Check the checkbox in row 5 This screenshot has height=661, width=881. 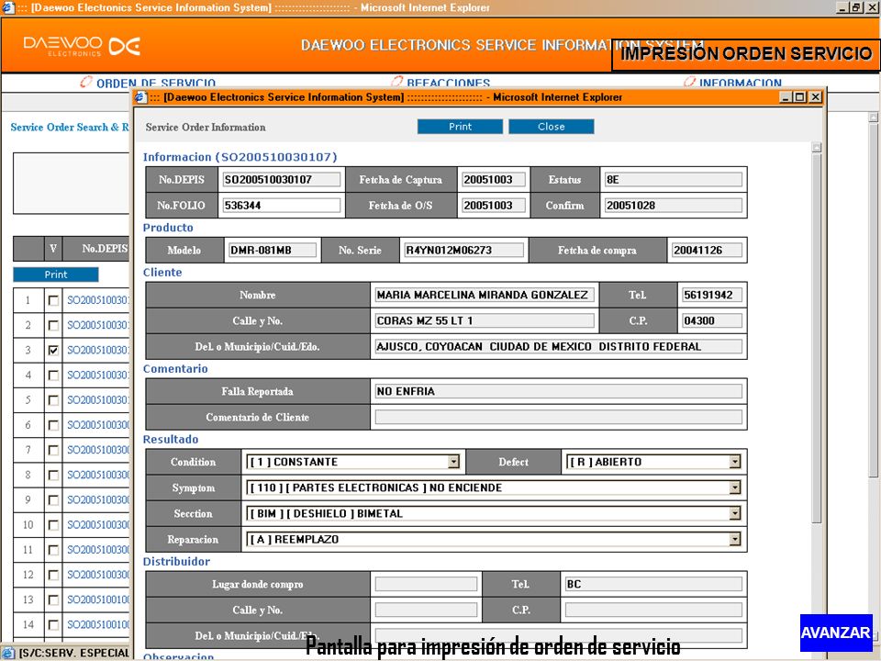(x=53, y=400)
